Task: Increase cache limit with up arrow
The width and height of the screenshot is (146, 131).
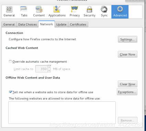Action: [49, 67]
